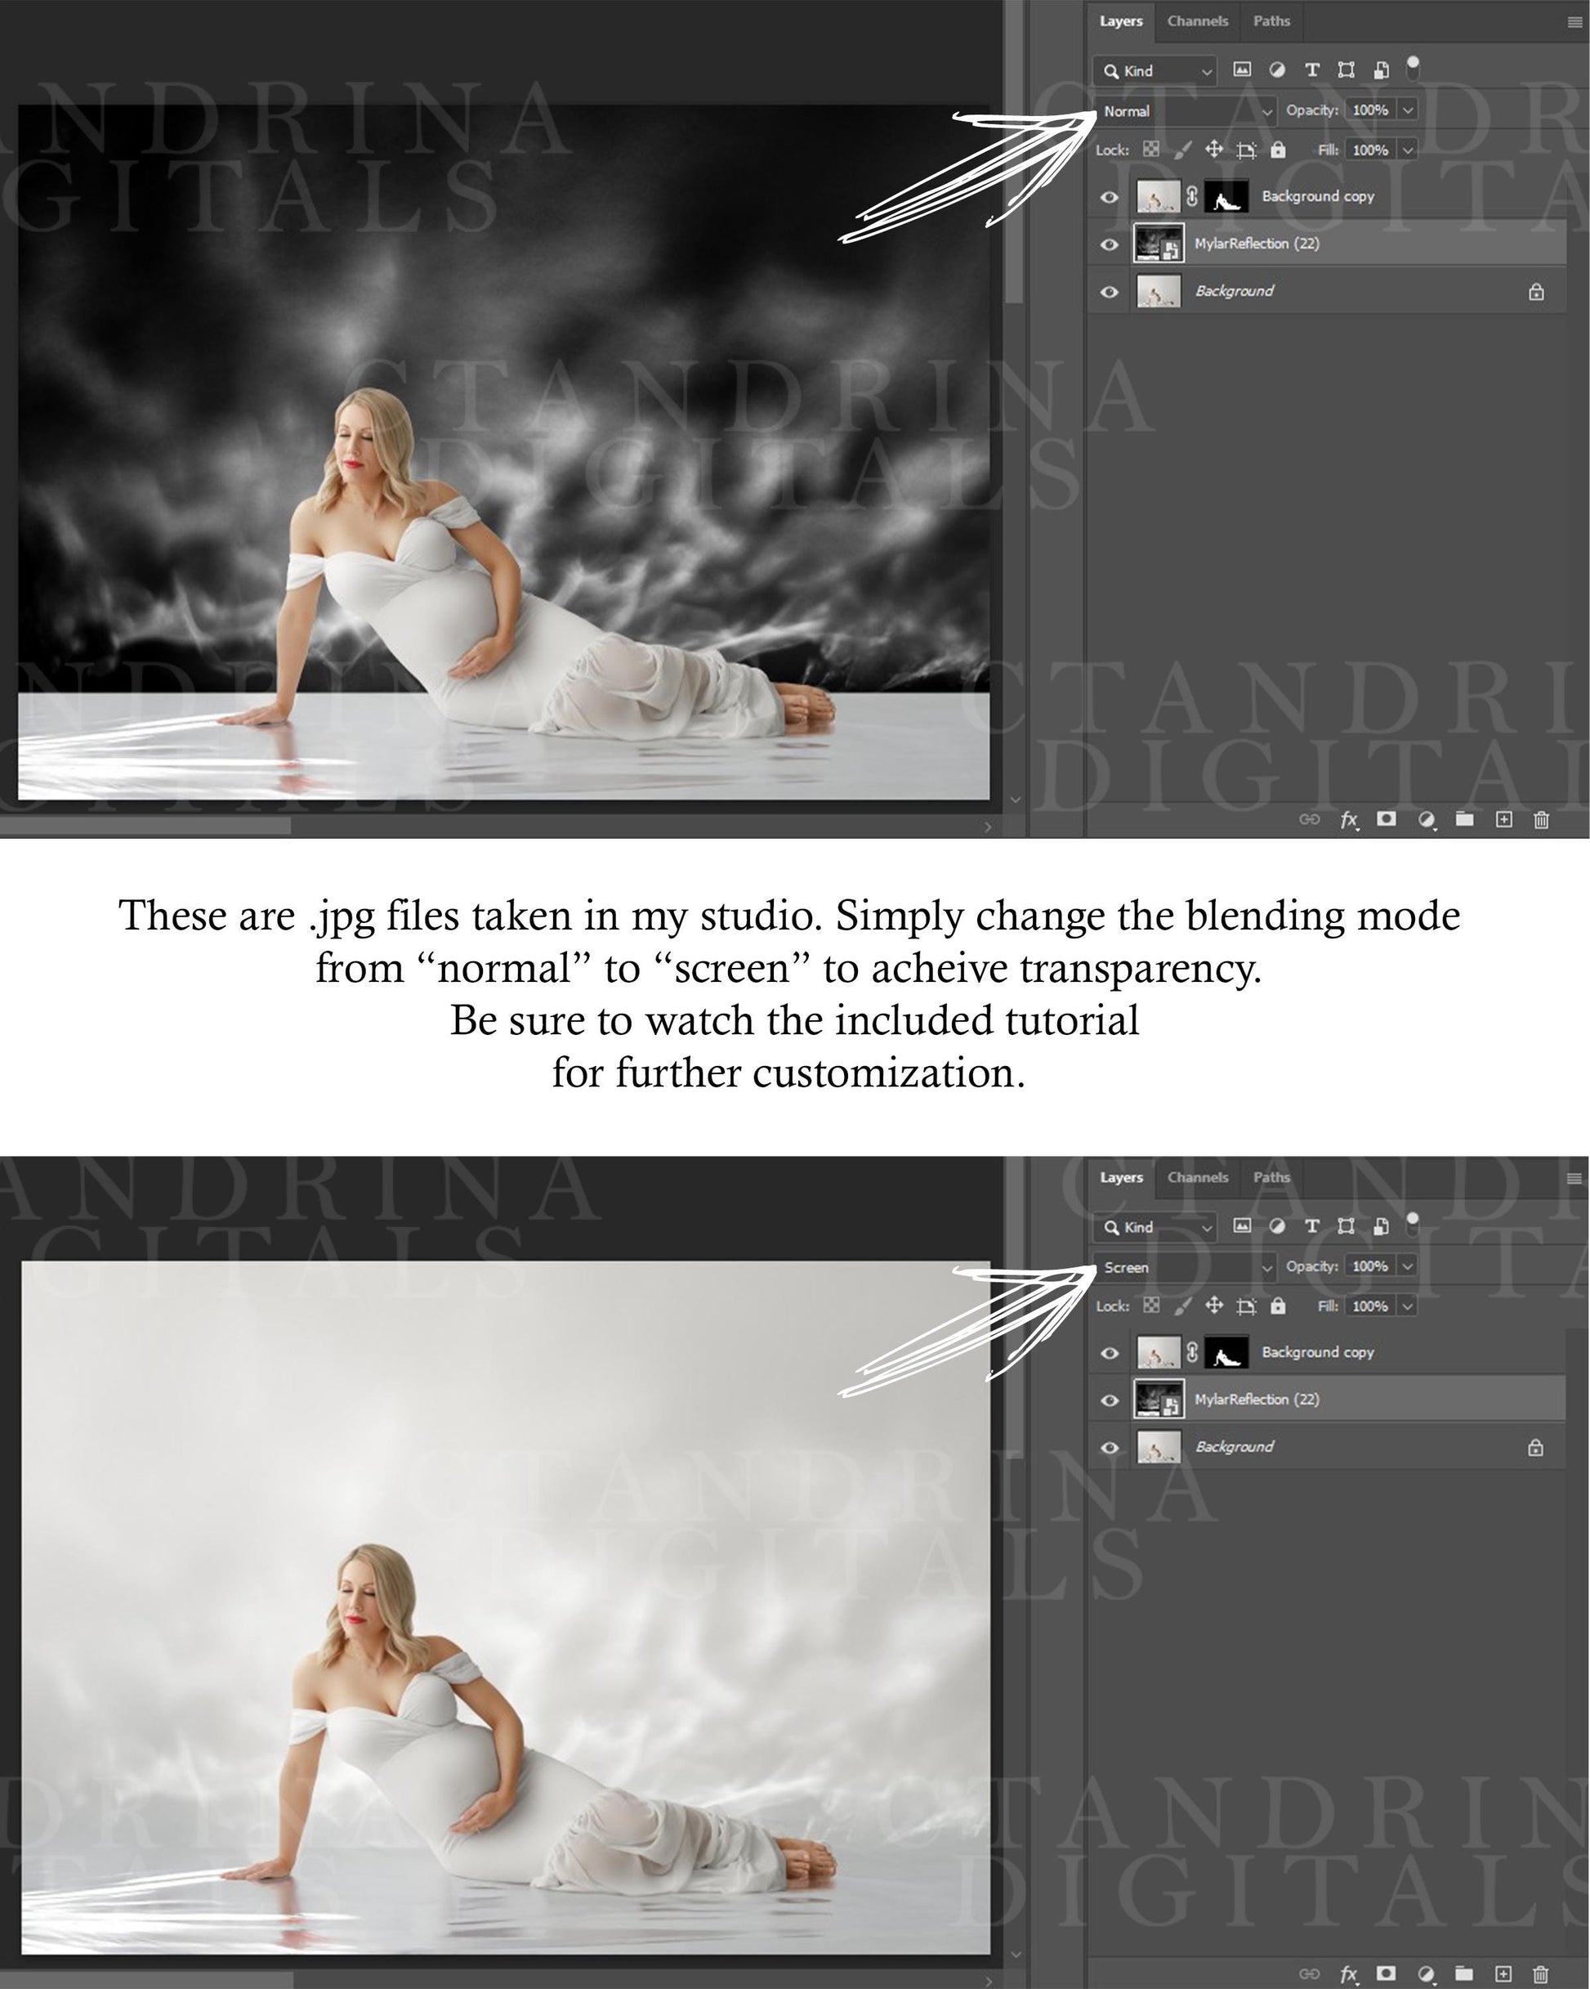Open the Opacity slider arrow in top panel

pyautogui.click(x=1408, y=110)
